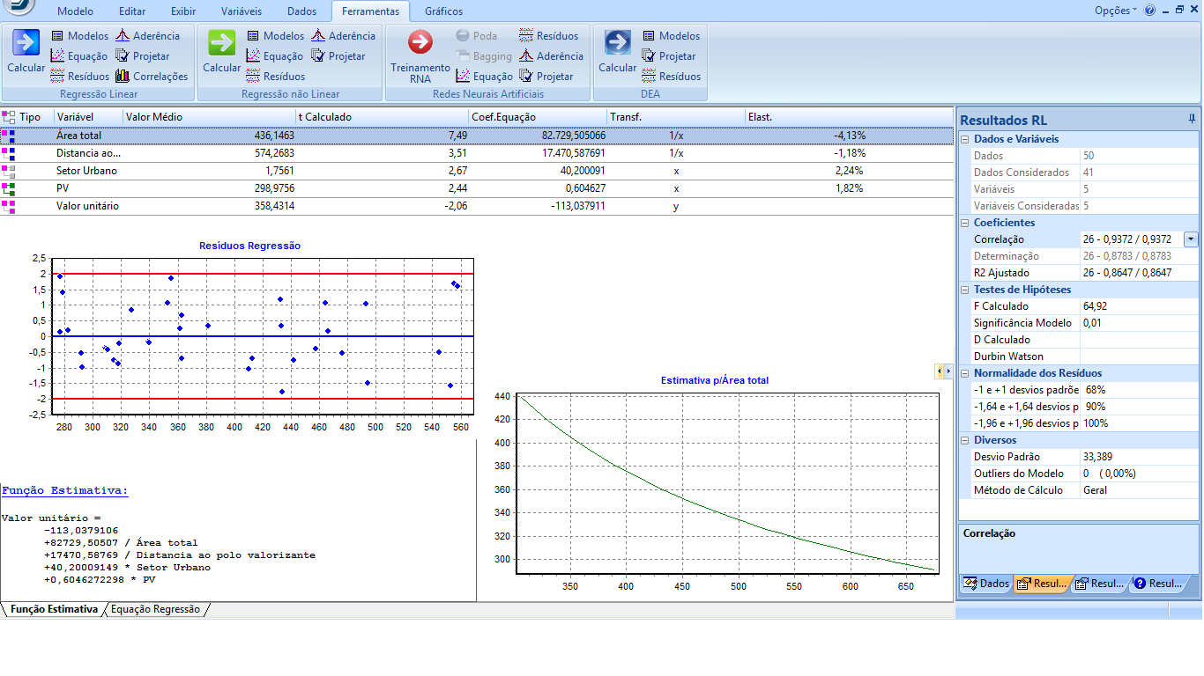Image resolution: width=1204 pixels, height=676 pixels.
Task: Collapse the Diversos section
Action: click(x=965, y=440)
